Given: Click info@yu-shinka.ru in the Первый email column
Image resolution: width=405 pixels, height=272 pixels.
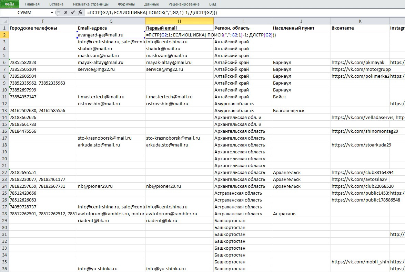Looking at the screenshot, I should point(179,269).
